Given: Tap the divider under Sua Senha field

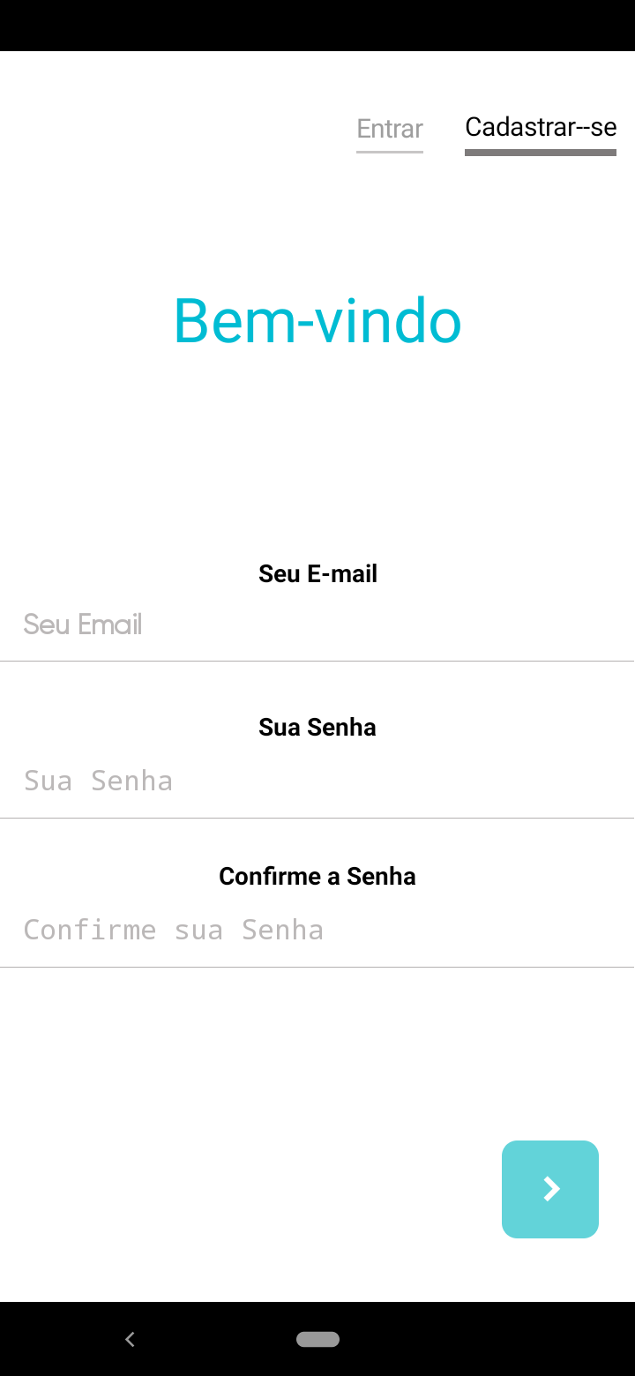Looking at the screenshot, I should point(317,818).
